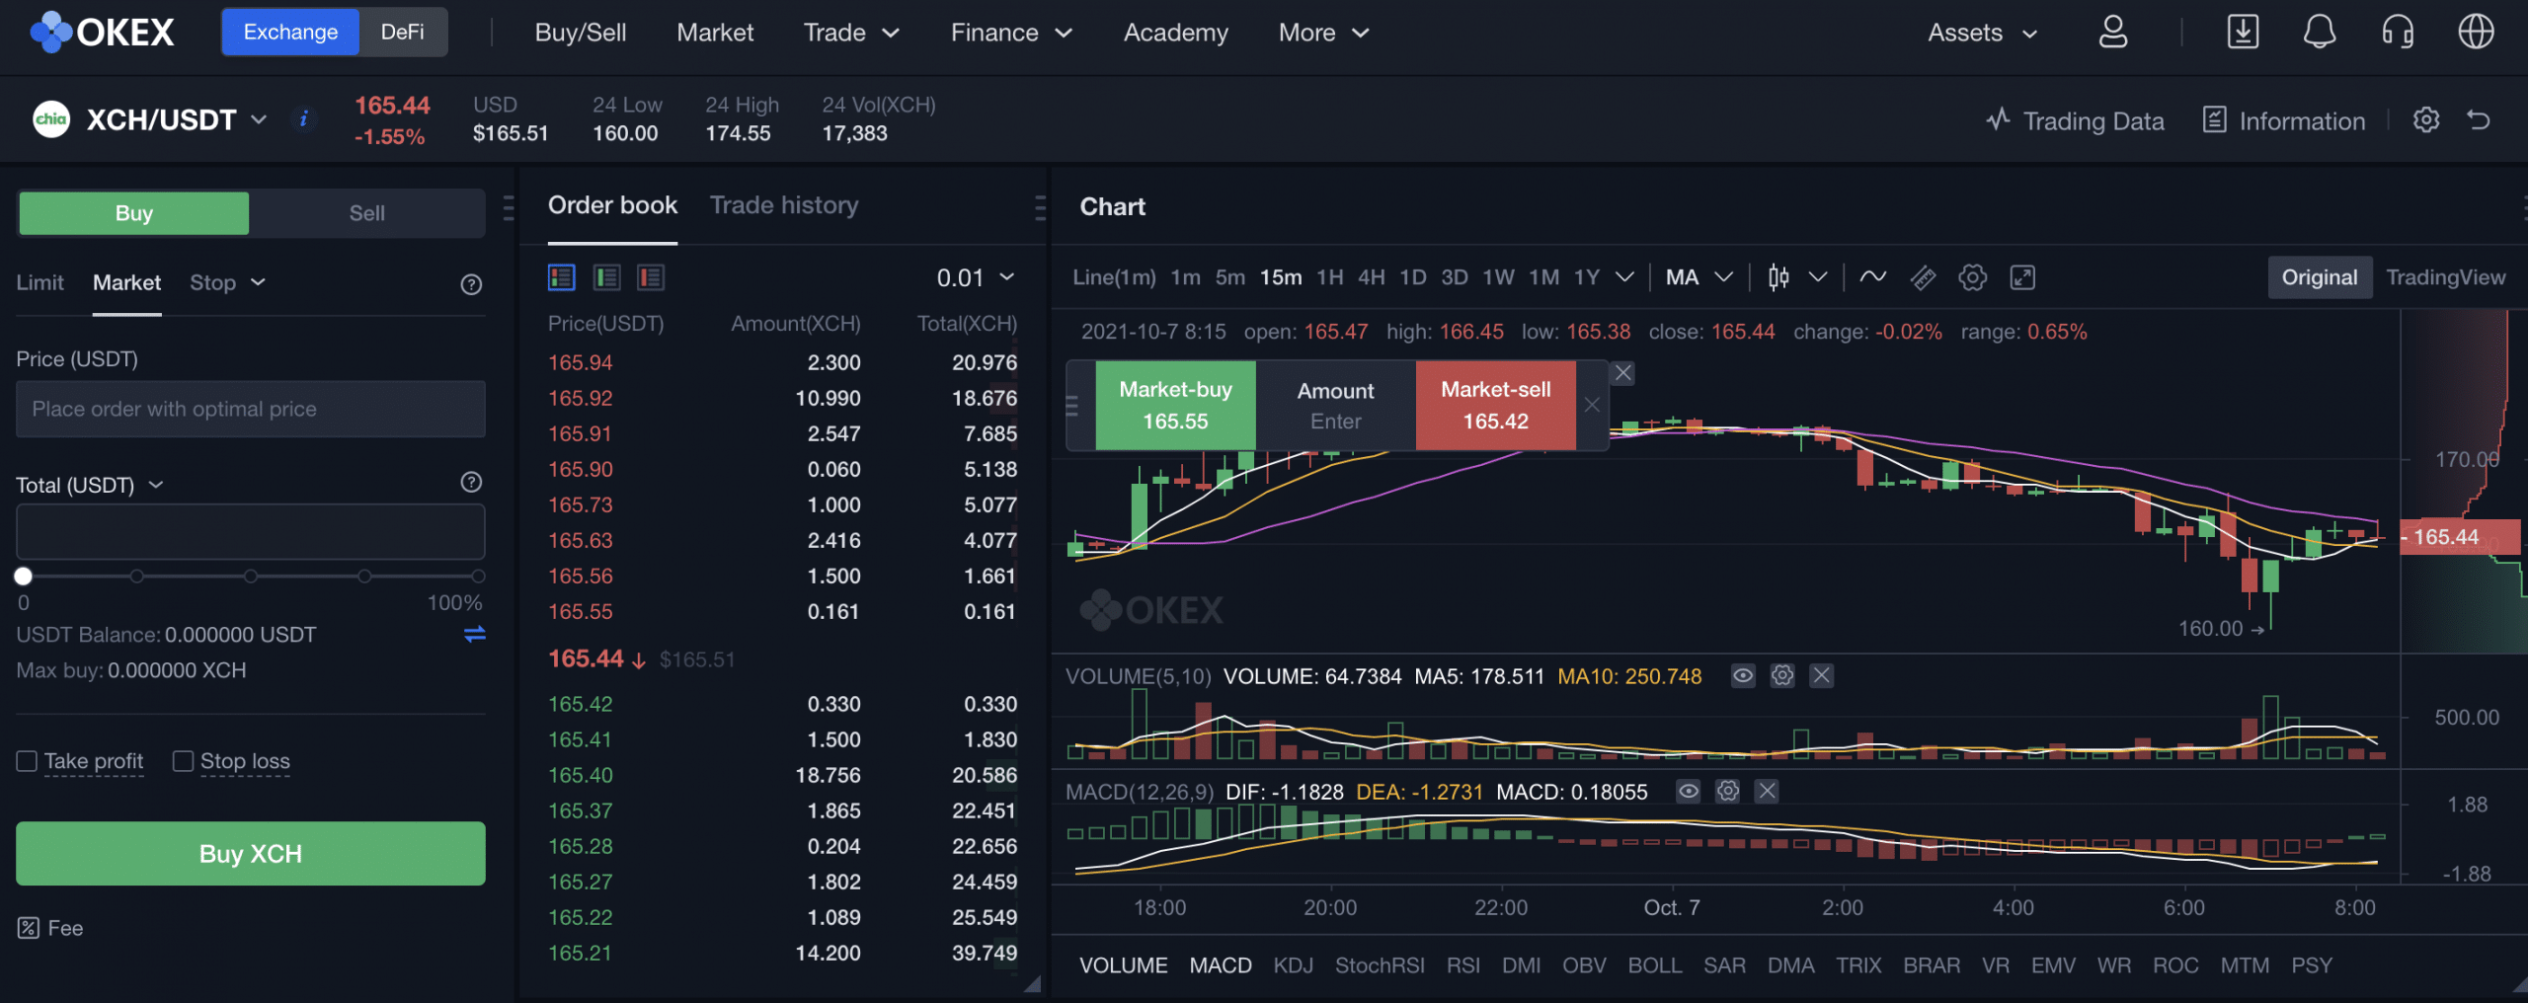Viewport: 2528px width, 1003px height.
Task: Open the MA indicator dropdown
Action: pos(1698,277)
